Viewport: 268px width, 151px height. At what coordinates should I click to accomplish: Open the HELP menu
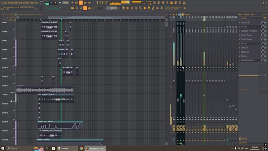(x=36, y=3)
